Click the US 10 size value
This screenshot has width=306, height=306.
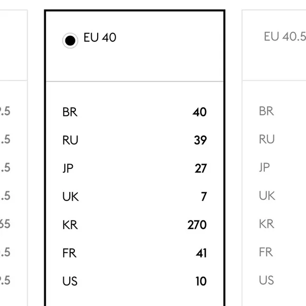point(201,281)
